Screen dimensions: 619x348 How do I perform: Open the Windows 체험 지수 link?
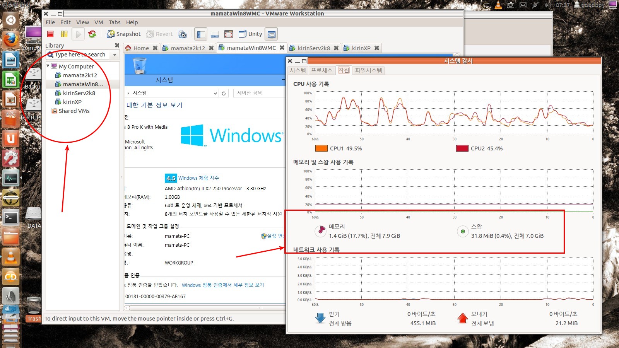198,178
